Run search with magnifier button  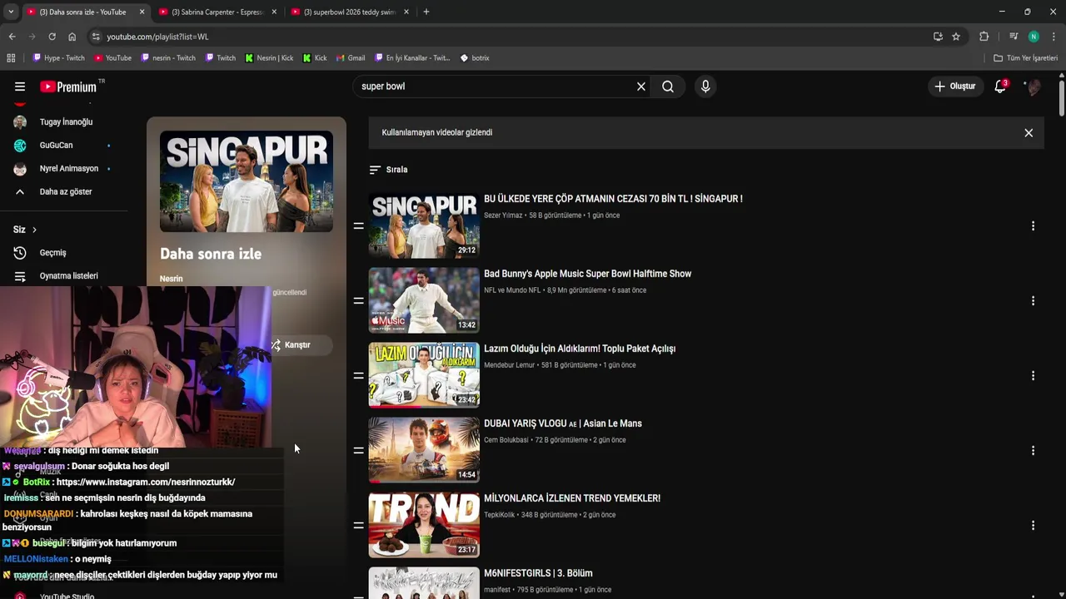pyautogui.click(x=668, y=87)
